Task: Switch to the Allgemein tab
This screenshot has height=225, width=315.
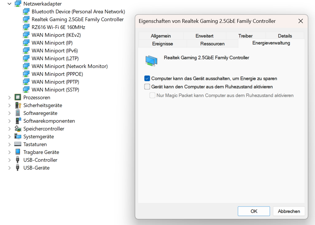Action: pyautogui.click(x=161, y=36)
